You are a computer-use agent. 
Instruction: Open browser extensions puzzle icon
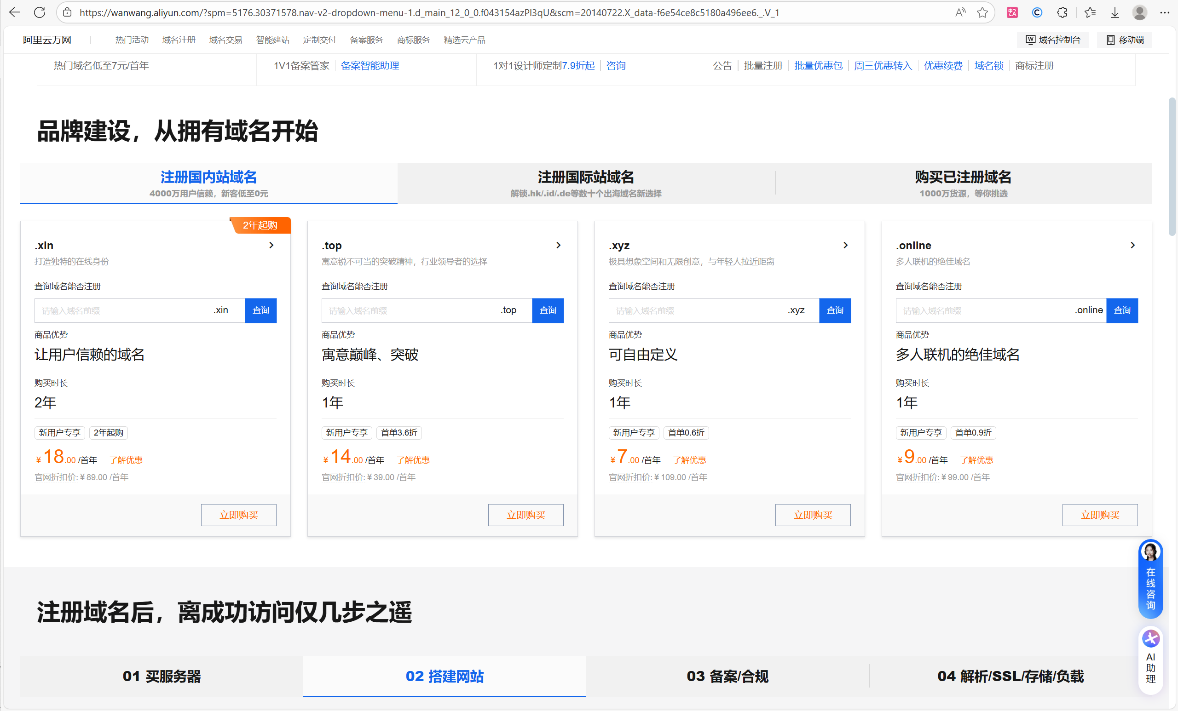[1062, 12]
